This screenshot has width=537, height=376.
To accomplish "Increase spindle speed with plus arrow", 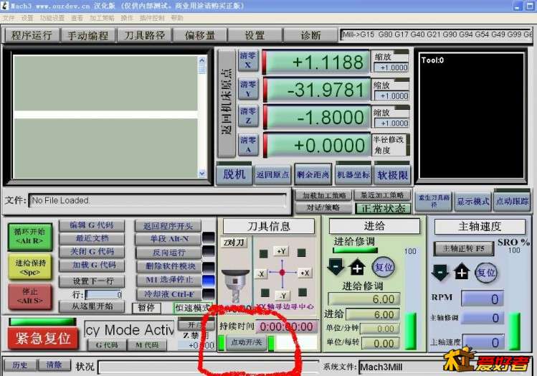I will (x=462, y=273).
